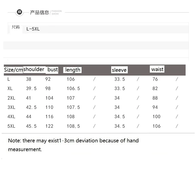Click the waist column header
Viewport: 196px width, 171px height.
[157, 69]
